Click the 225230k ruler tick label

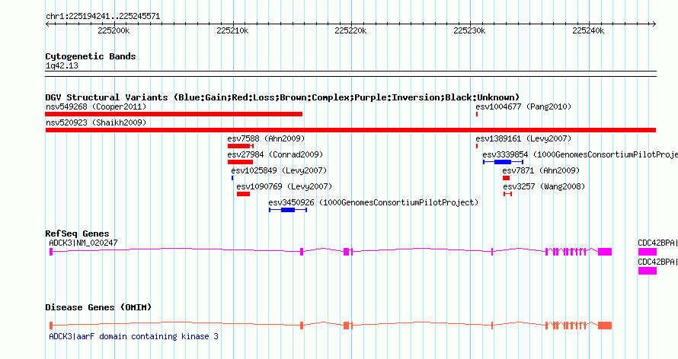point(469,30)
